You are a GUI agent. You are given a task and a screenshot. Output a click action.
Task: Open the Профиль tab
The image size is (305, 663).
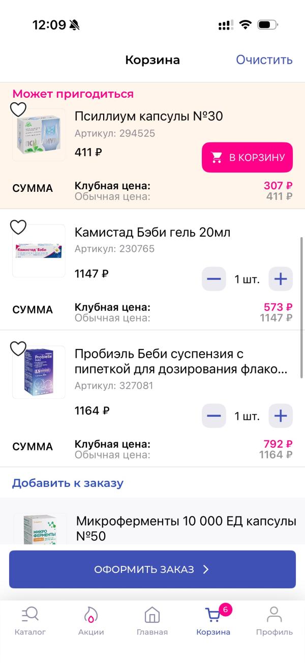click(x=274, y=621)
